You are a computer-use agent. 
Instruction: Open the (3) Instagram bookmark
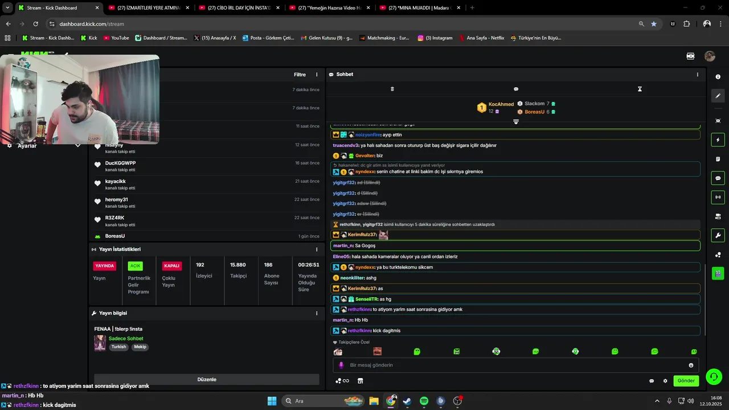(x=435, y=38)
